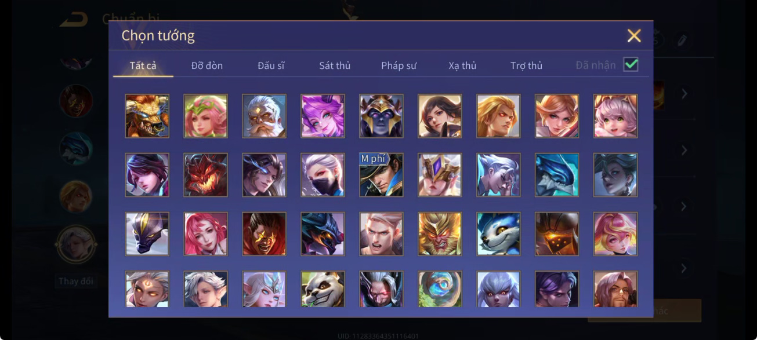Show Pháp sư heroes
Viewport: 757px width, 340px height.
click(399, 65)
